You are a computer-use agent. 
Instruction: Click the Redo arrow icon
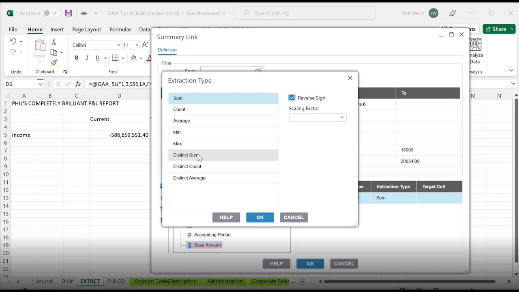(x=13, y=52)
